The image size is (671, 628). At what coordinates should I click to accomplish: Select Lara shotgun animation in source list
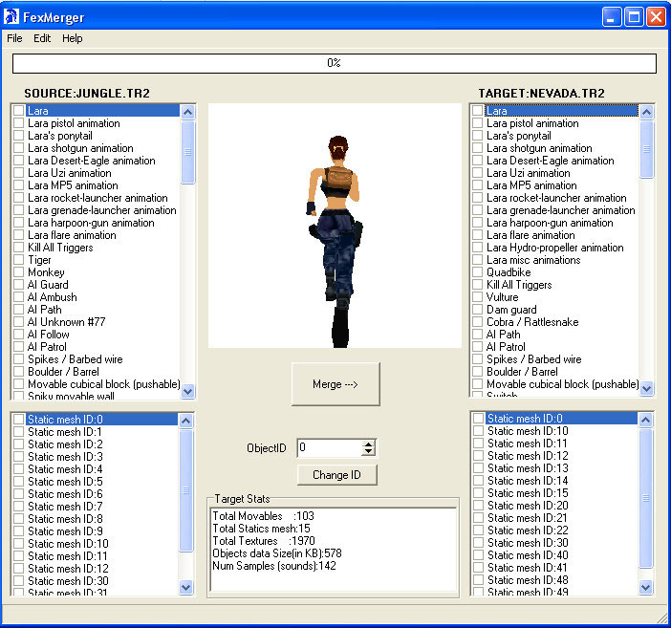click(80, 148)
